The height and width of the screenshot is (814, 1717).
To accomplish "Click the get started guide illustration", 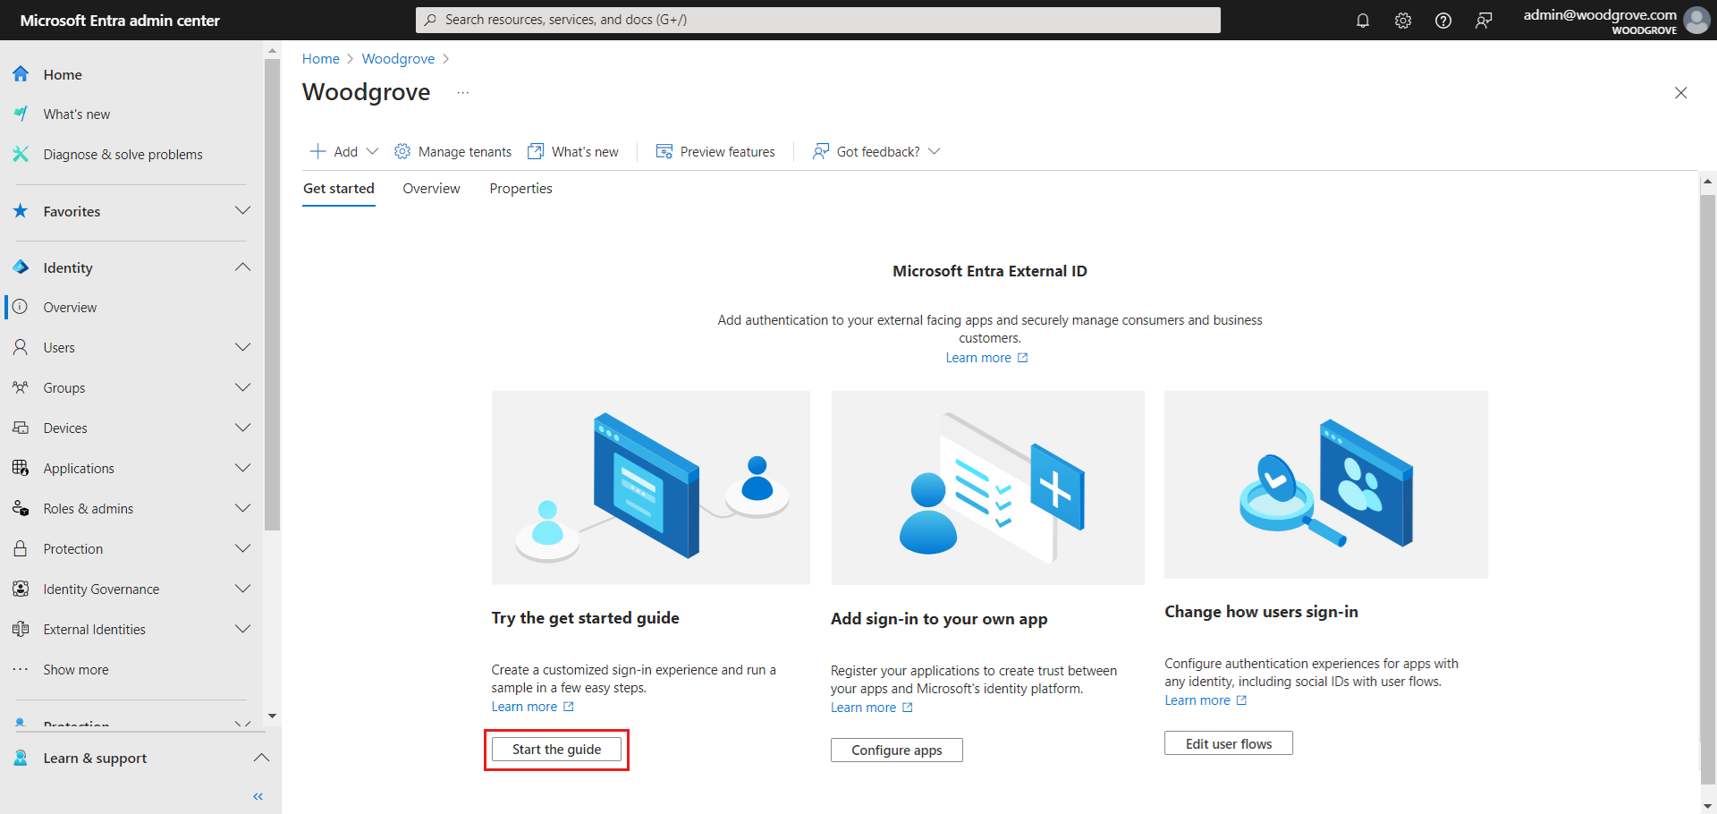I will 650,488.
